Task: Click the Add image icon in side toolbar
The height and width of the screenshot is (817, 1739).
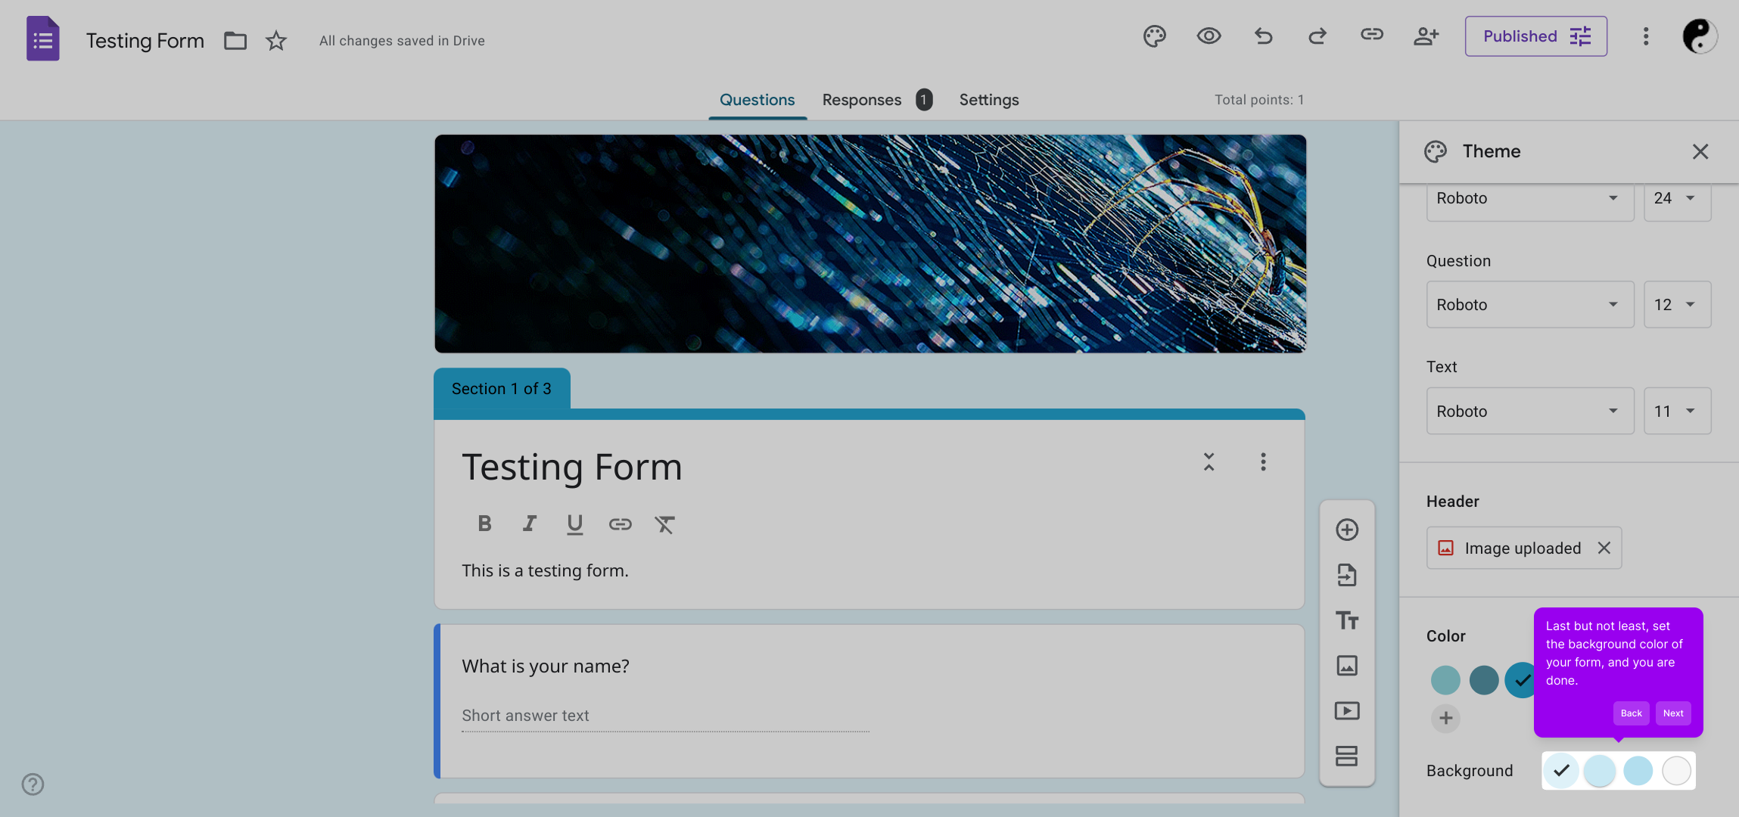Action: [1346, 666]
